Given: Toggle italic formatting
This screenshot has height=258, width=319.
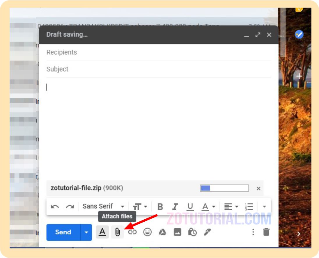Looking at the screenshot, I should point(175,207).
